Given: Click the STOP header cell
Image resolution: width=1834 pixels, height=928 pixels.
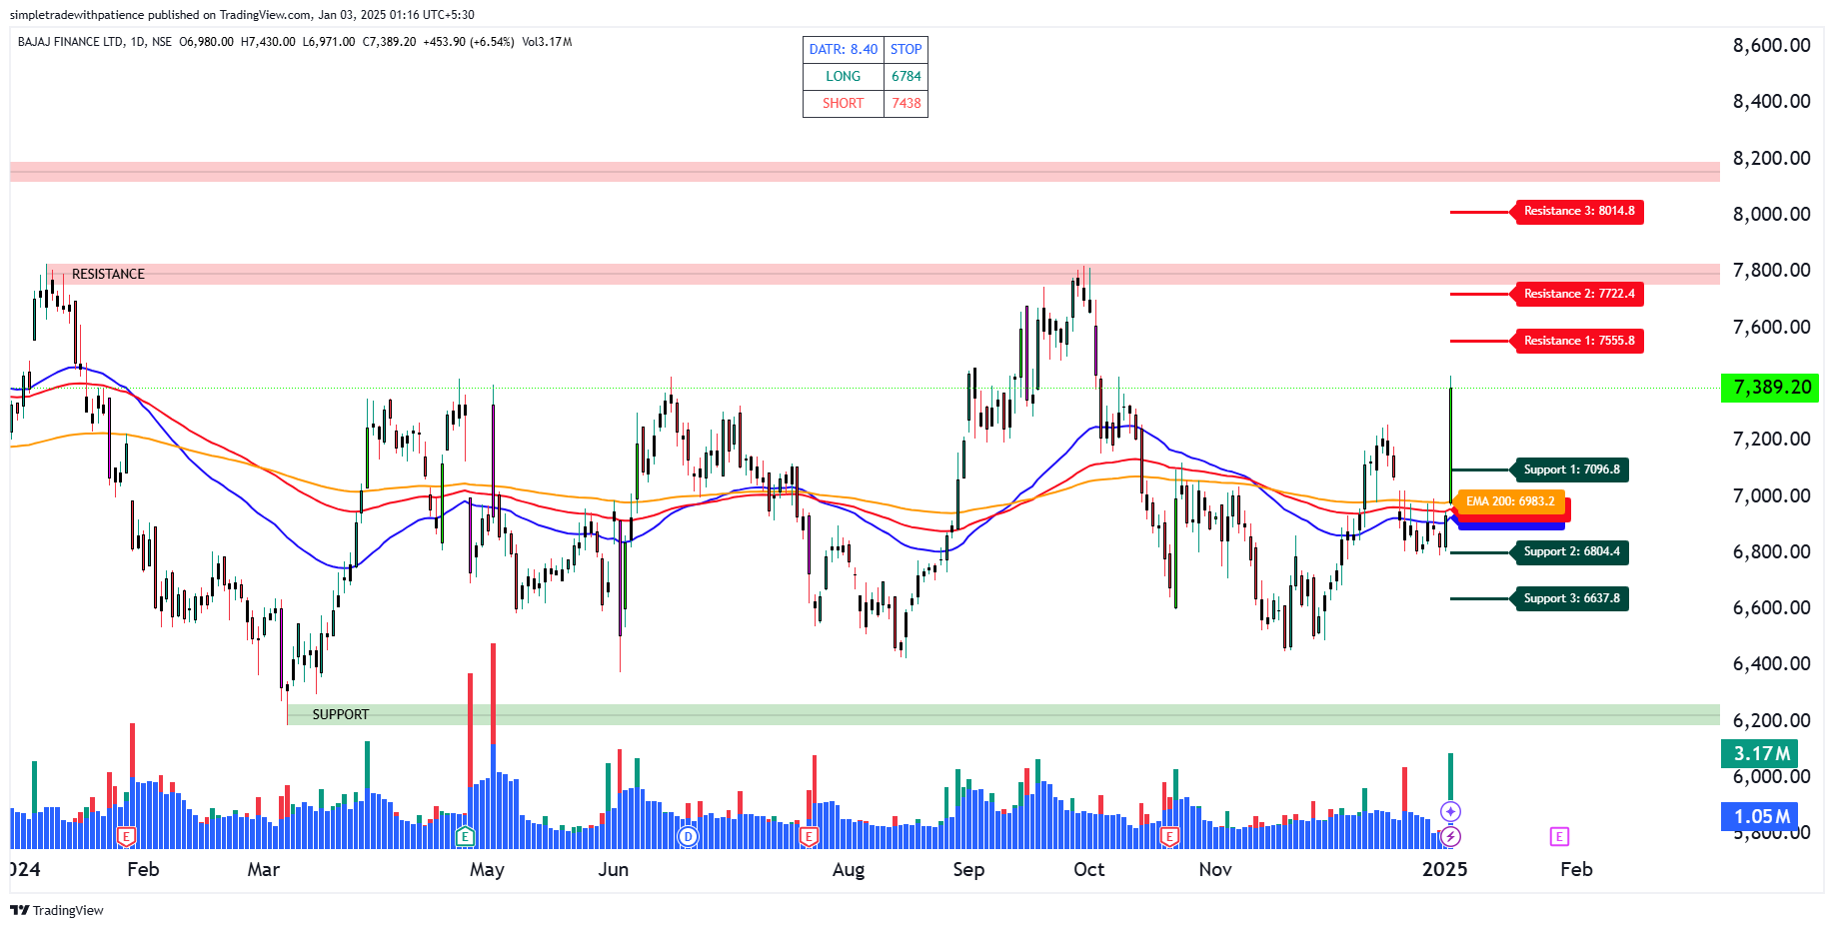Looking at the screenshot, I should (907, 49).
